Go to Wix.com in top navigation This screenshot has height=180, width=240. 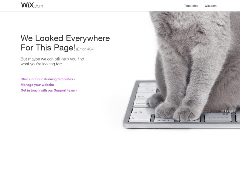(x=210, y=6)
